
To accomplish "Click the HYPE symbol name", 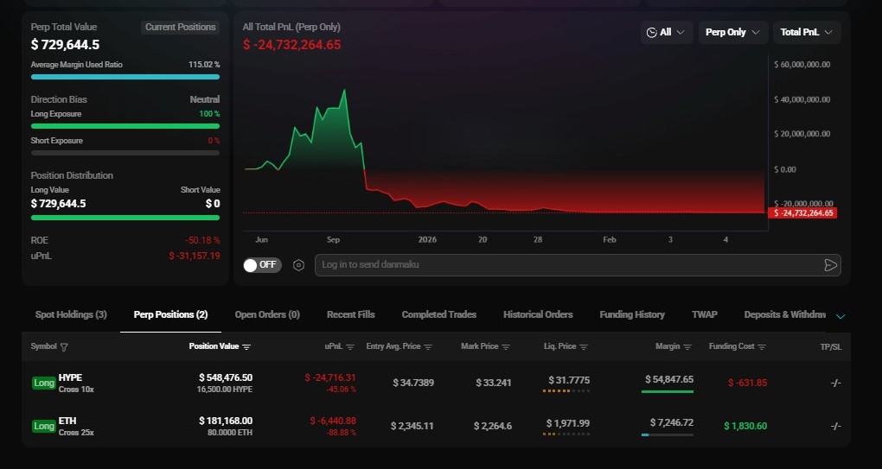I will click(x=70, y=377).
